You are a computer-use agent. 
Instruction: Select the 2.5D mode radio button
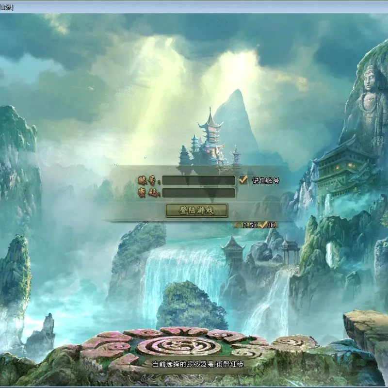[x=238, y=225]
